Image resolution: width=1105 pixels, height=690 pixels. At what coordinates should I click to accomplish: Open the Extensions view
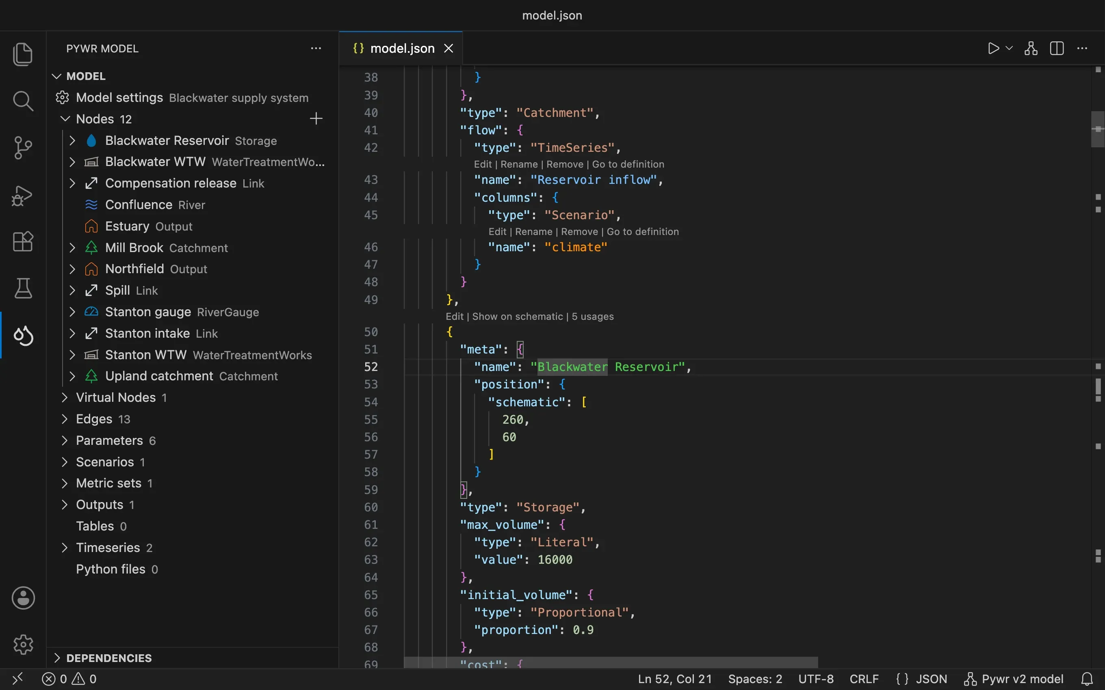[23, 242]
